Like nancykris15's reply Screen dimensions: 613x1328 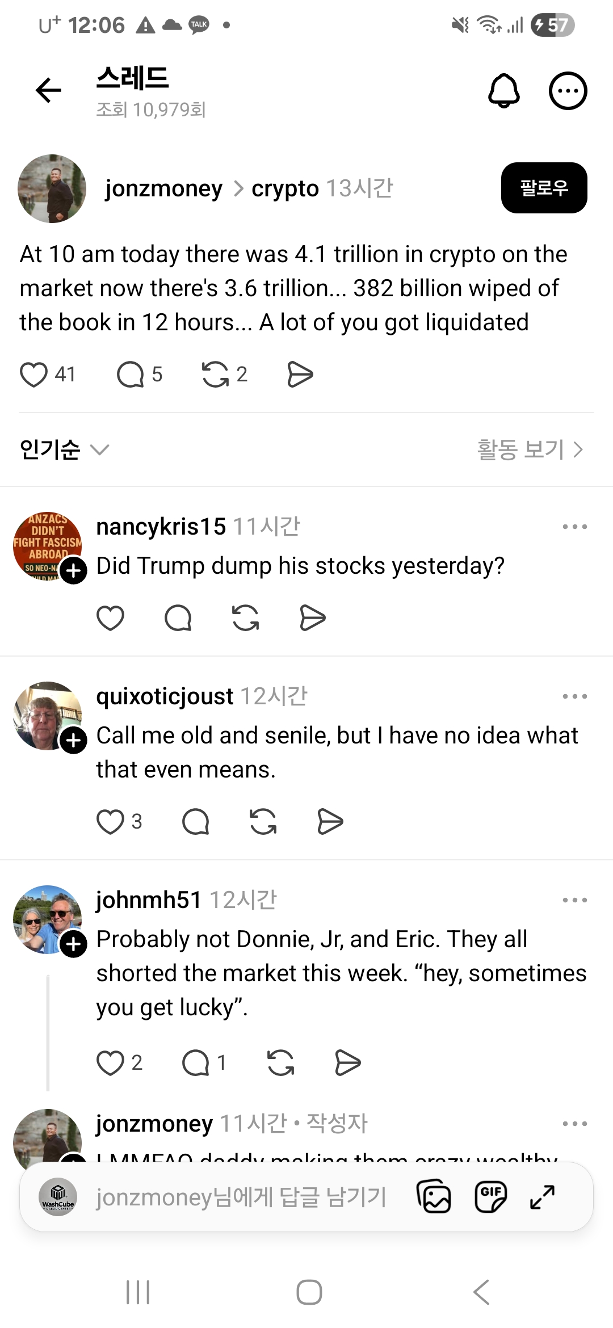[111, 618]
